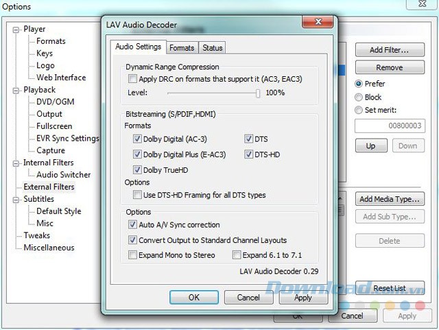Click the Add Filter button
Screen dimensions: 439x330
pos(389,50)
